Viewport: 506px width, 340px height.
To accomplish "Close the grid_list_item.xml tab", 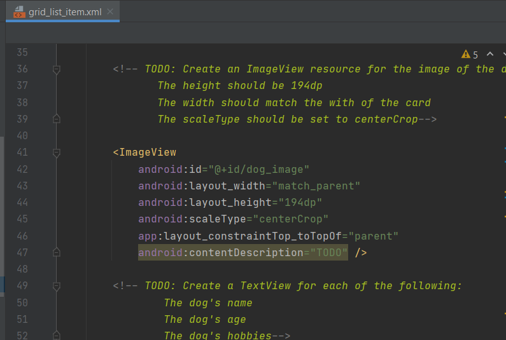I will [x=110, y=11].
